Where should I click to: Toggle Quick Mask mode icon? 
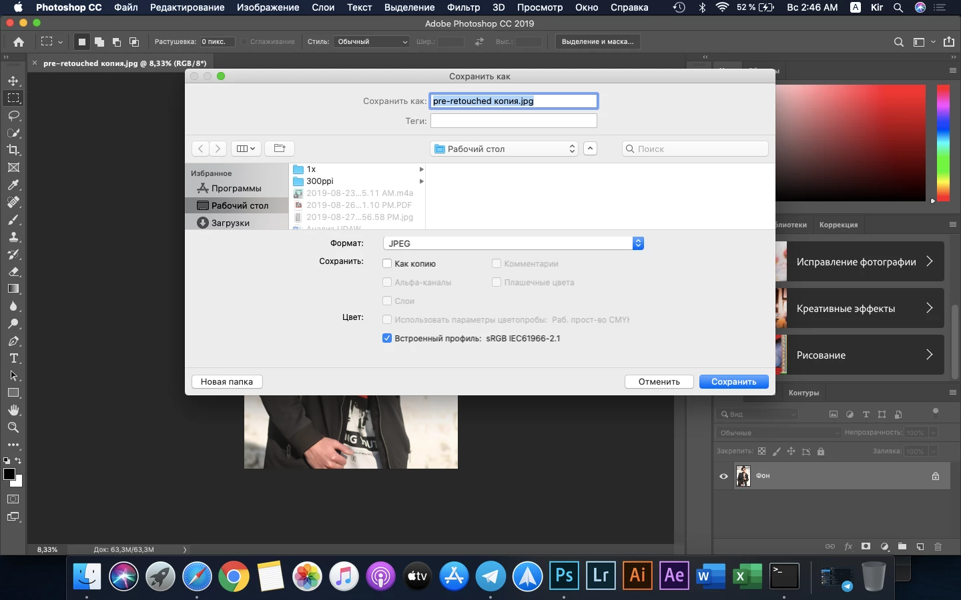(x=13, y=499)
